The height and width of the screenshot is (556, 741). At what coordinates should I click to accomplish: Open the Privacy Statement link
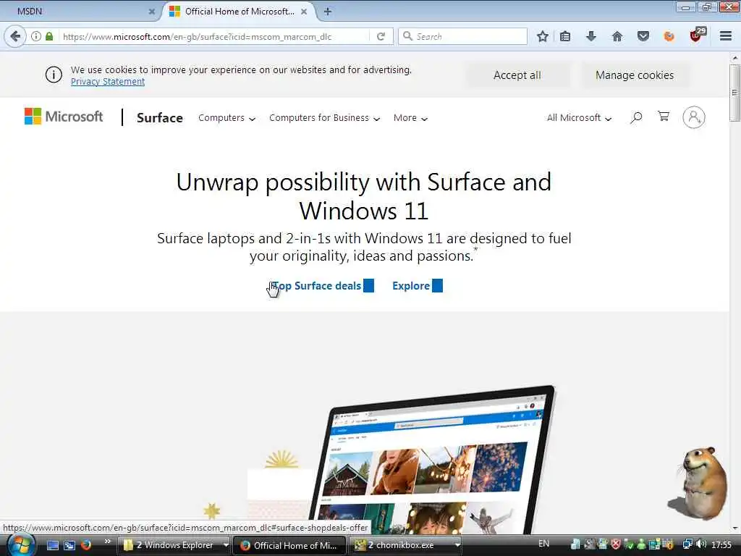[108, 82]
